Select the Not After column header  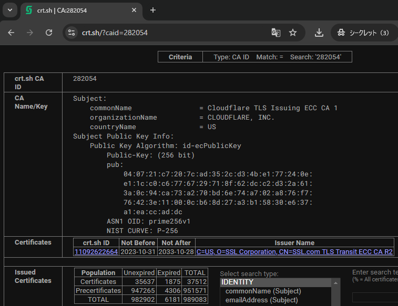click(x=176, y=242)
